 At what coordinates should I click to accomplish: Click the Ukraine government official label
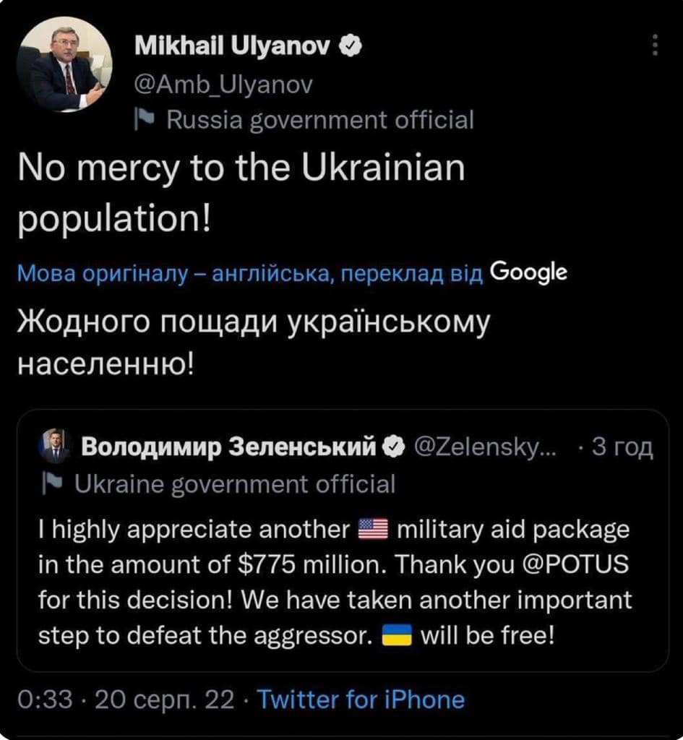coord(235,483)
